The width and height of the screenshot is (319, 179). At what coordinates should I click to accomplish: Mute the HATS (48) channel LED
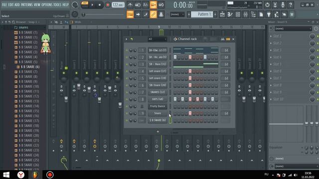pos(127,99)
